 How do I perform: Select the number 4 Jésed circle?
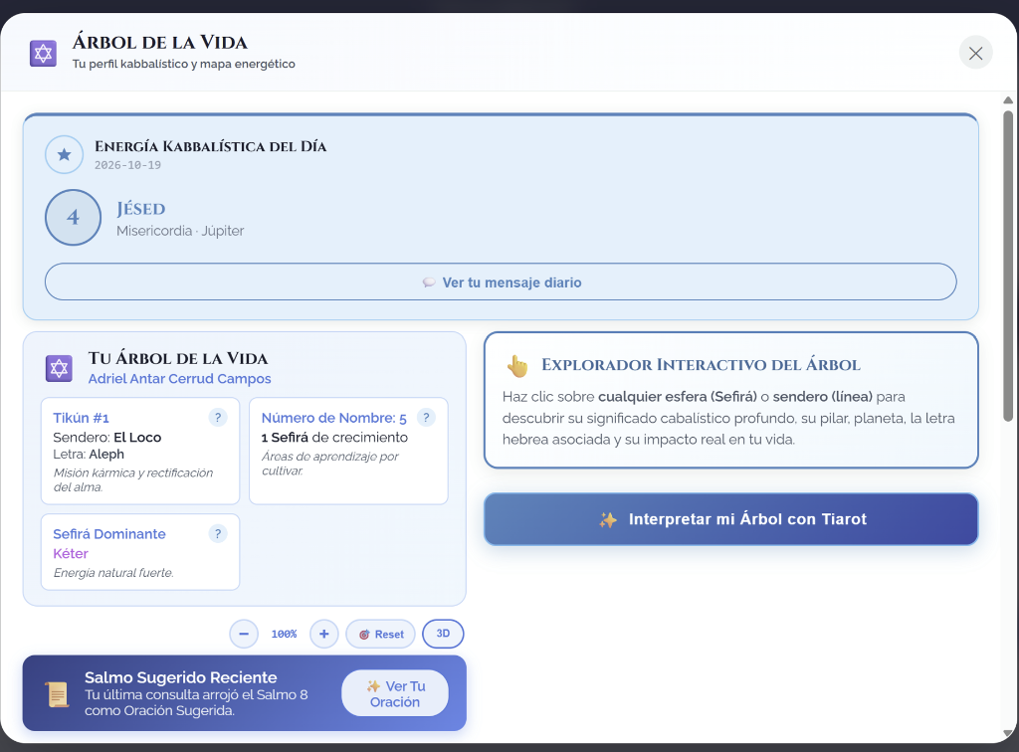tap(73, 217)
